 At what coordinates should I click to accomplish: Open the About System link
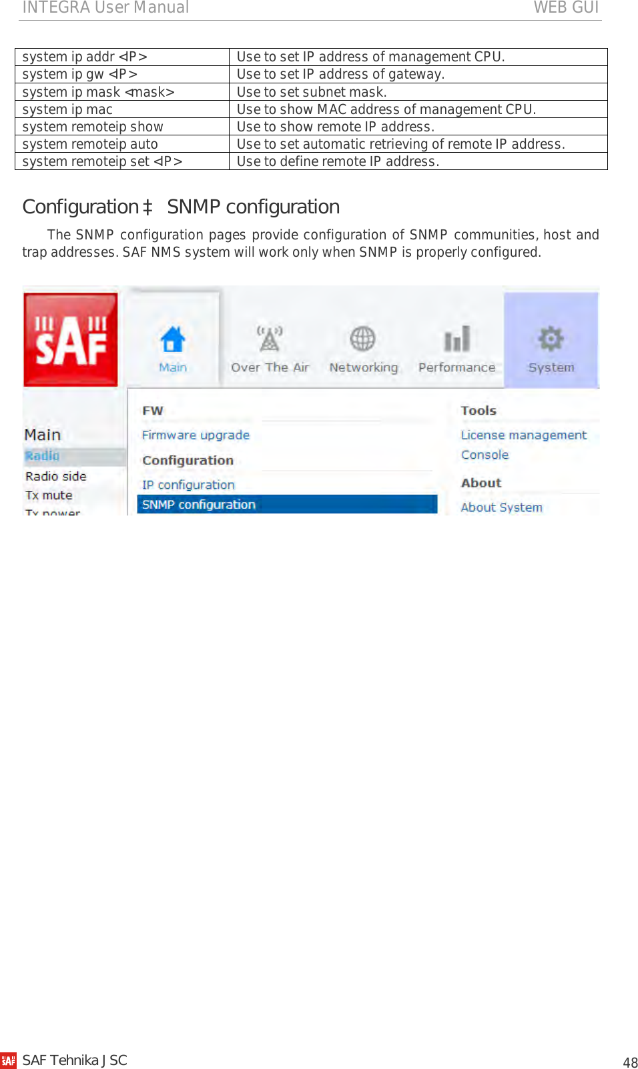tap(501, 507)
